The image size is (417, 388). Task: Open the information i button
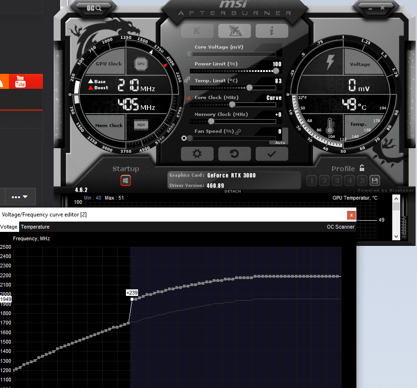271,31
